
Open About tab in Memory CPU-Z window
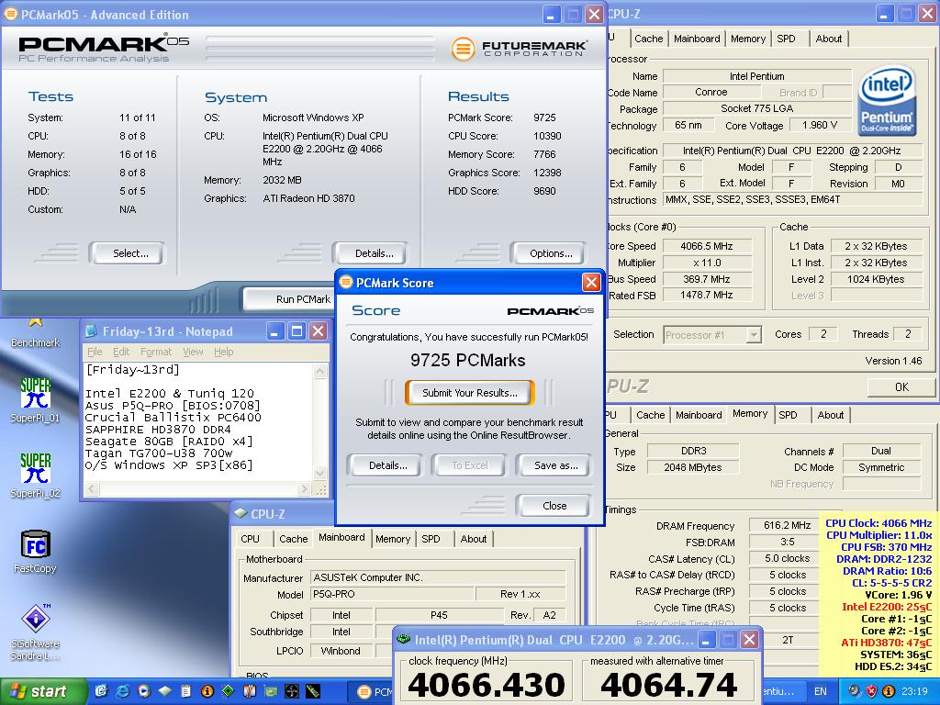pyautogui.click(x=830, y=415)
